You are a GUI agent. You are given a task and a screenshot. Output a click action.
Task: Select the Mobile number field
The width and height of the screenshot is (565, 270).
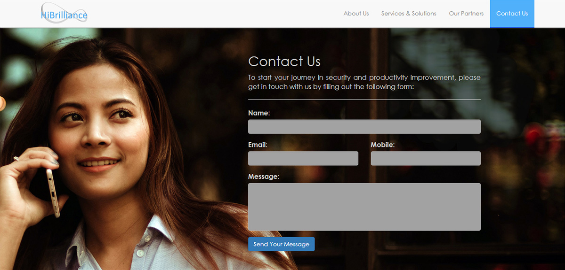(426, 158)
